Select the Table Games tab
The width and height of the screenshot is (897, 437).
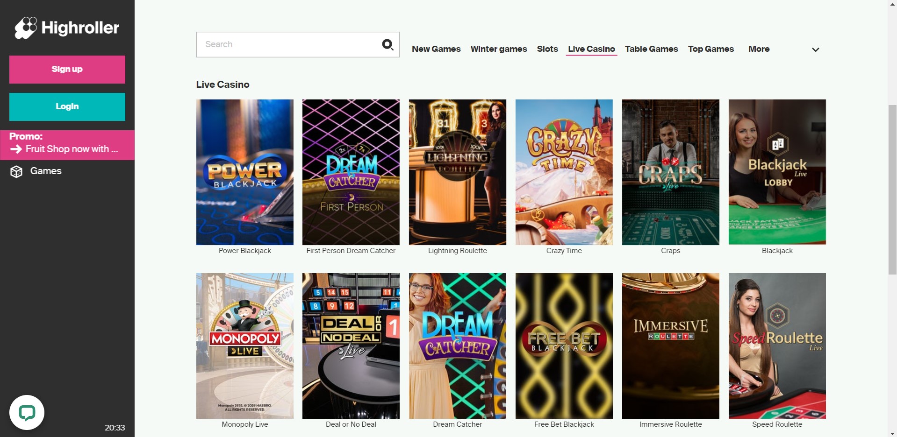pos(651,49)
